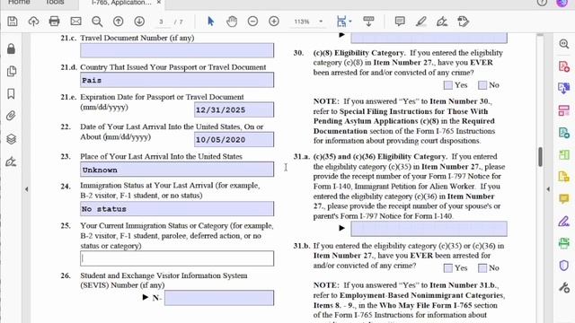Click the Item 31.a receipt number field
Image resolution: width=575 pixels, height=323 pixels.
(x=429, y=229)
